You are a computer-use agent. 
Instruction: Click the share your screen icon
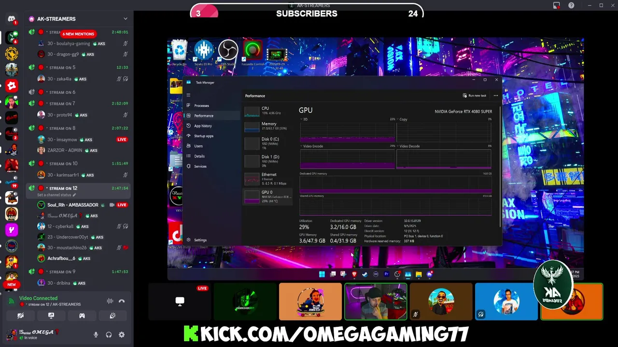[x=51, y=316]
